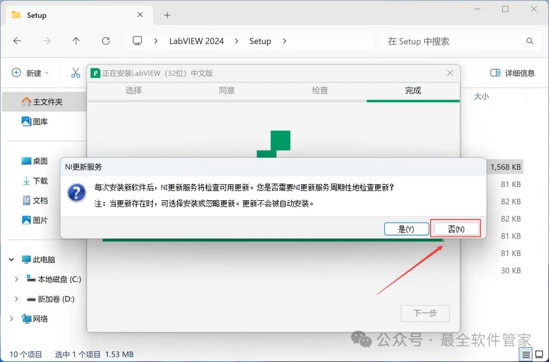This screenshot has height=362, width=549.
Task: Click the search magnifier icon
Action: tap(530, 41)
